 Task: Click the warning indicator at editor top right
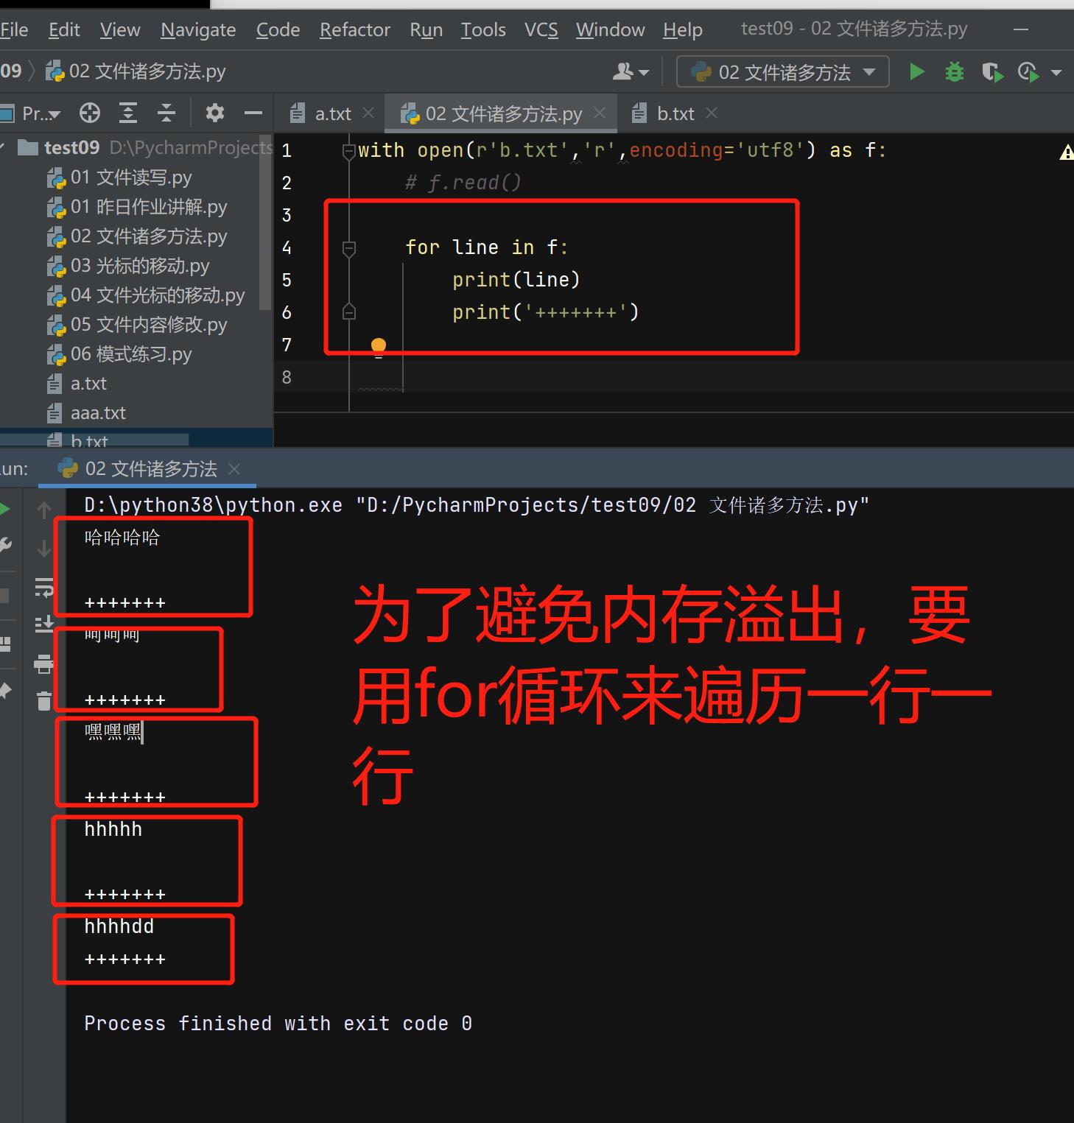click(1066, 152)
